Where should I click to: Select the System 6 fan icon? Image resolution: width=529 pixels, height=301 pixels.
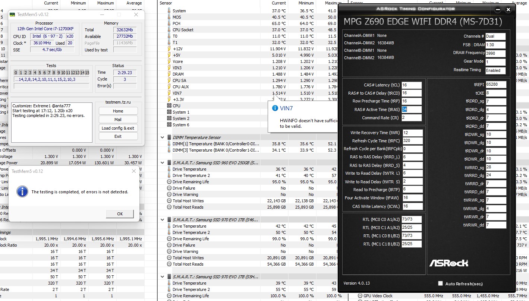point(169,125)
